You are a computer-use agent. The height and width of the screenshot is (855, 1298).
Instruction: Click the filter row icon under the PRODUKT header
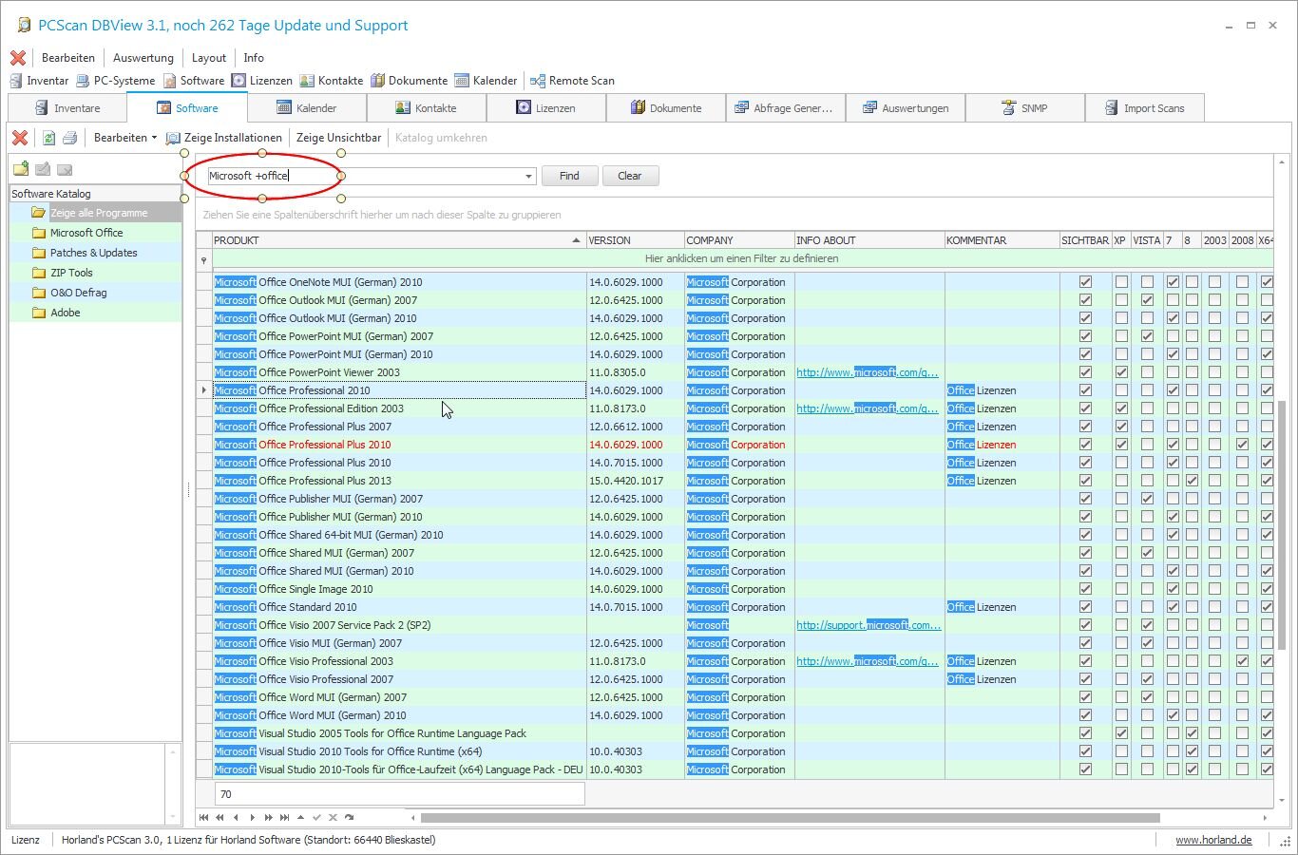(x=203, y=259)
